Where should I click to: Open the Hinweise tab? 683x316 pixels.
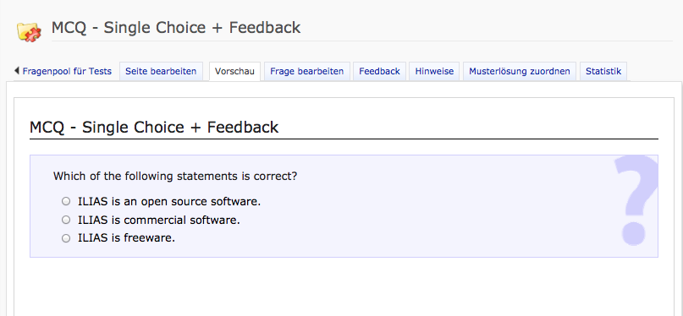pyautogui.click(x=434, y=71)
